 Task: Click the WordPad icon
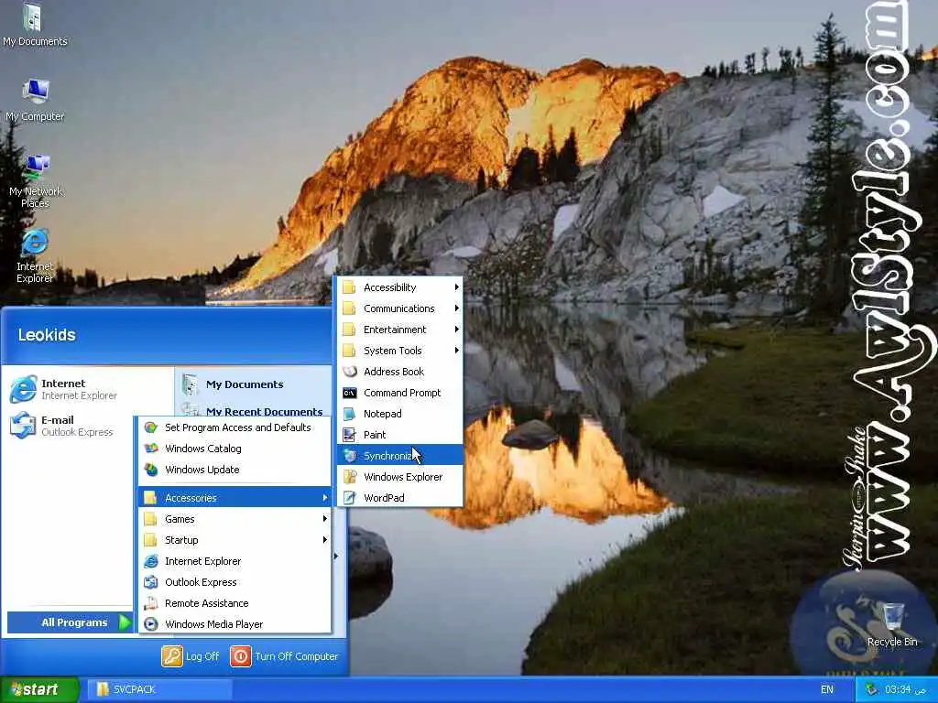tap(350, 498)
